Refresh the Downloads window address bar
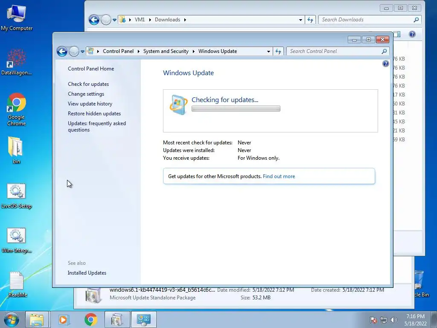The image size is (437, 328). tap(310, 20)
